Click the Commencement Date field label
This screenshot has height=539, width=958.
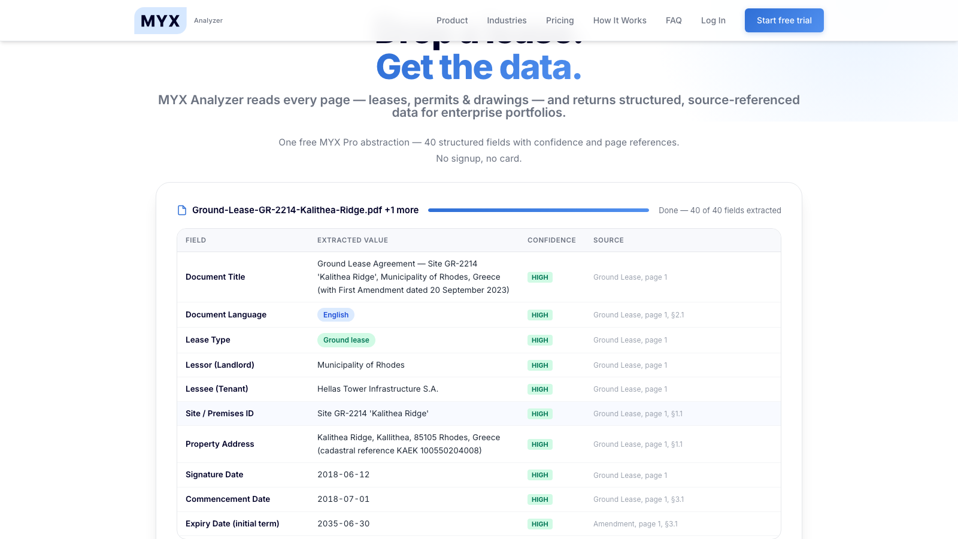(x=228, y=499)
